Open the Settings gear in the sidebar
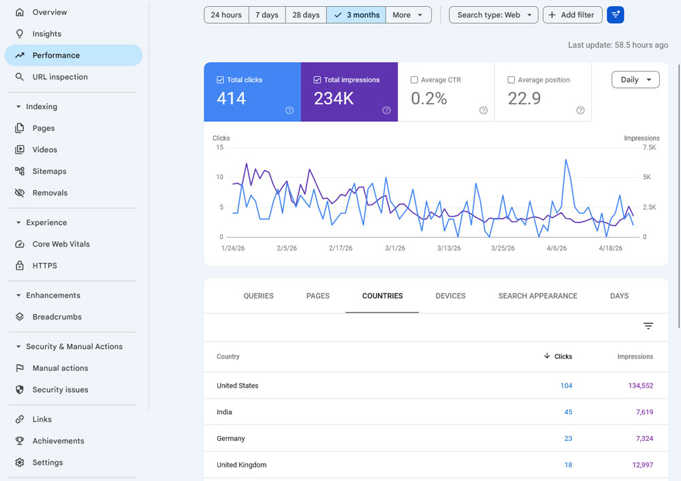The height and width of the screenshot is (481, 681). click(20, 463)
